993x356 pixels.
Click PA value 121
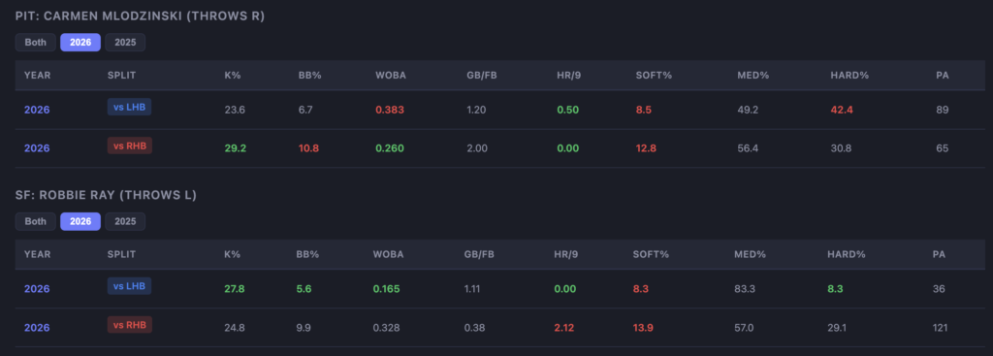click(940, 328)
